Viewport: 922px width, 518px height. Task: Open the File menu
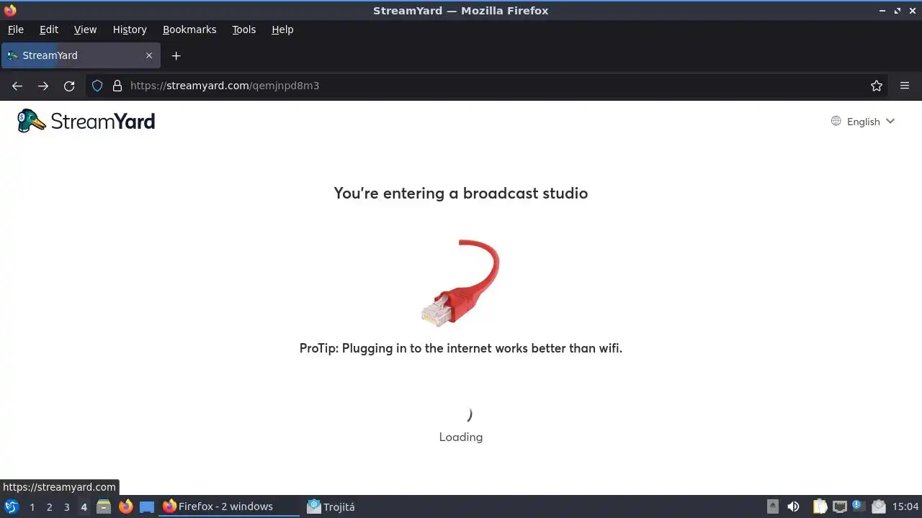[x=16, y=29]
